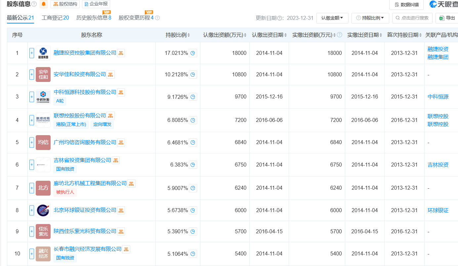The image size is (458, 266).
Task: Show pie chart for 17.0213% shareholding
Action: (193, 53)
